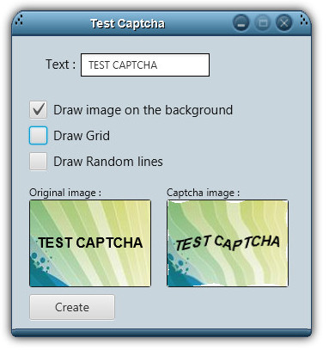Click the "Draw image on the background" label

click(143, 110)
